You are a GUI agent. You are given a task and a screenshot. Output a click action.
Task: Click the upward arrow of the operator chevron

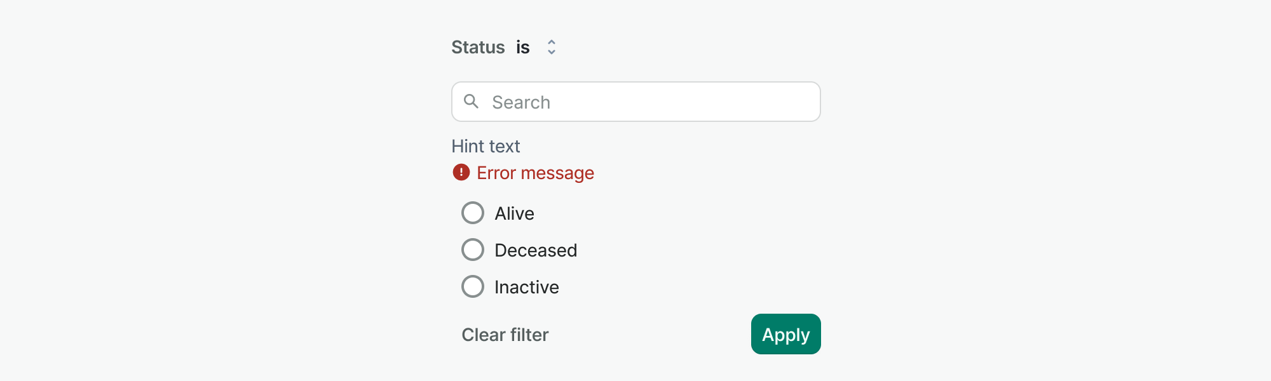coord(552,42)
